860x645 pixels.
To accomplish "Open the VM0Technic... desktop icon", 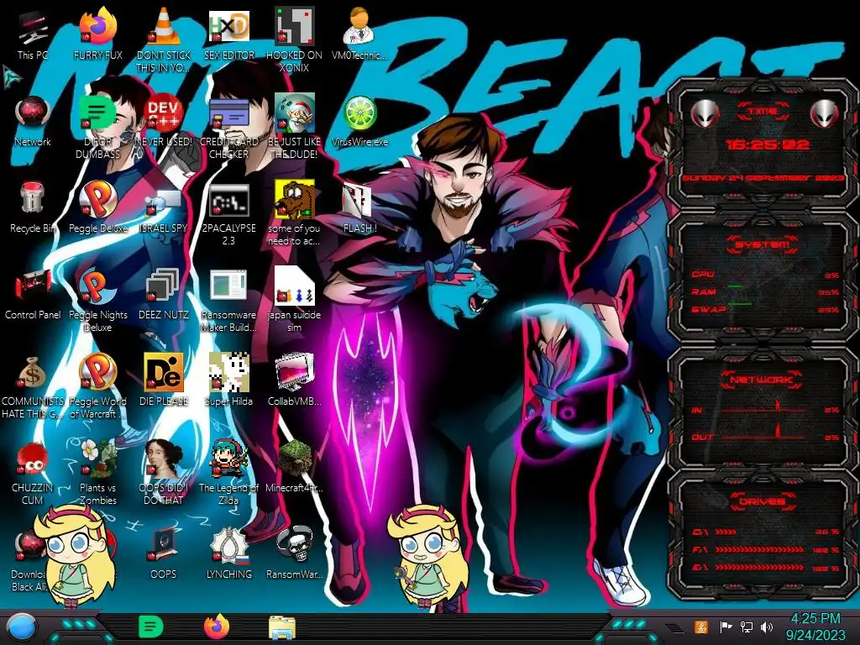I will [359, 34].
